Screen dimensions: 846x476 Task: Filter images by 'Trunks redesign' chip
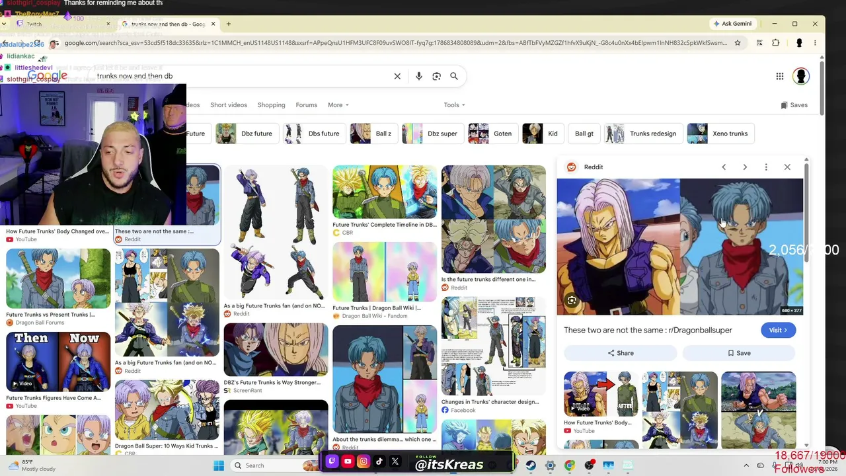[642, 134]
